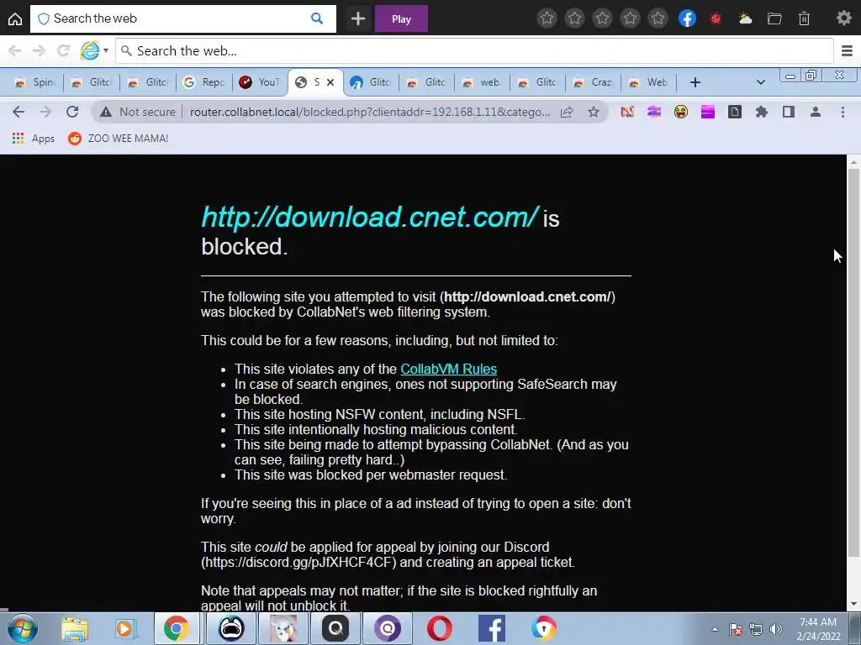
Task: Focus the 'Search the web...' address field
Action: click(x=474, y=51)
